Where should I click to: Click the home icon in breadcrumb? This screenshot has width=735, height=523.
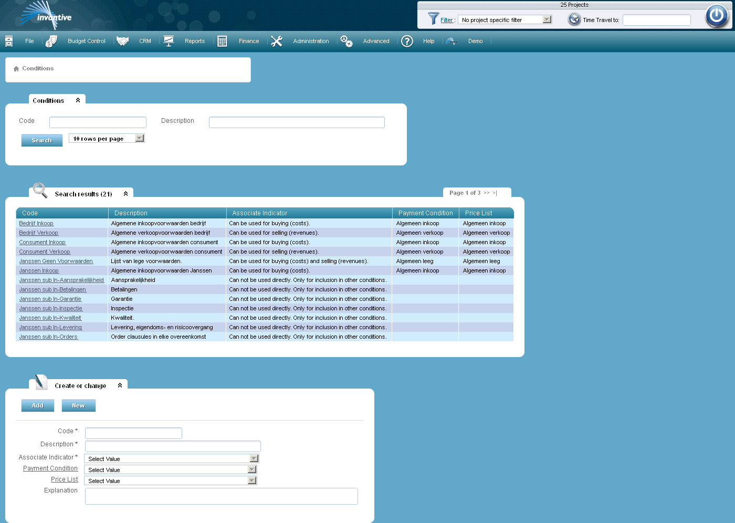(x=16, y=69)
